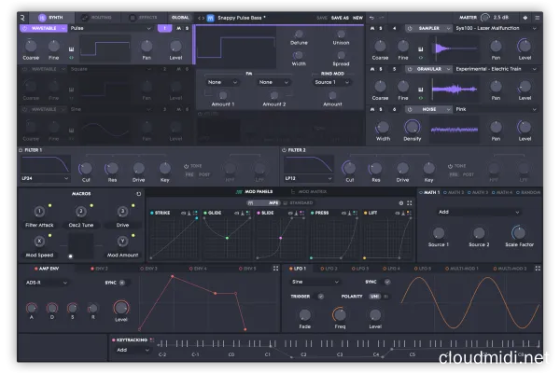The image size is (560, 374).
Task: Click the Filter Attack macro 1 knob
Action: (x=40, y=212)
